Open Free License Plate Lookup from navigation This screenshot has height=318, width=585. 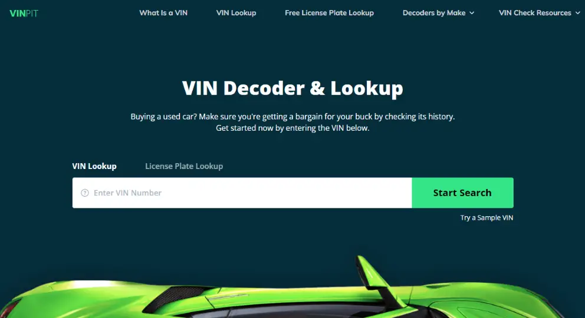(330, 13)
